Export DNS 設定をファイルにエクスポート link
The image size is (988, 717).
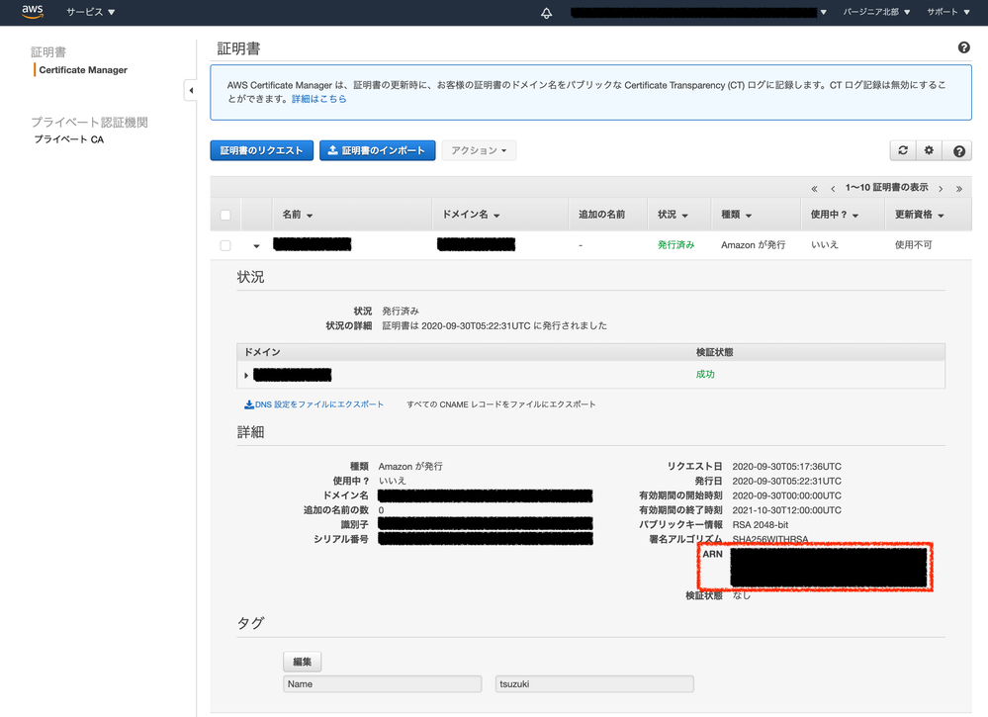point(314,404)
